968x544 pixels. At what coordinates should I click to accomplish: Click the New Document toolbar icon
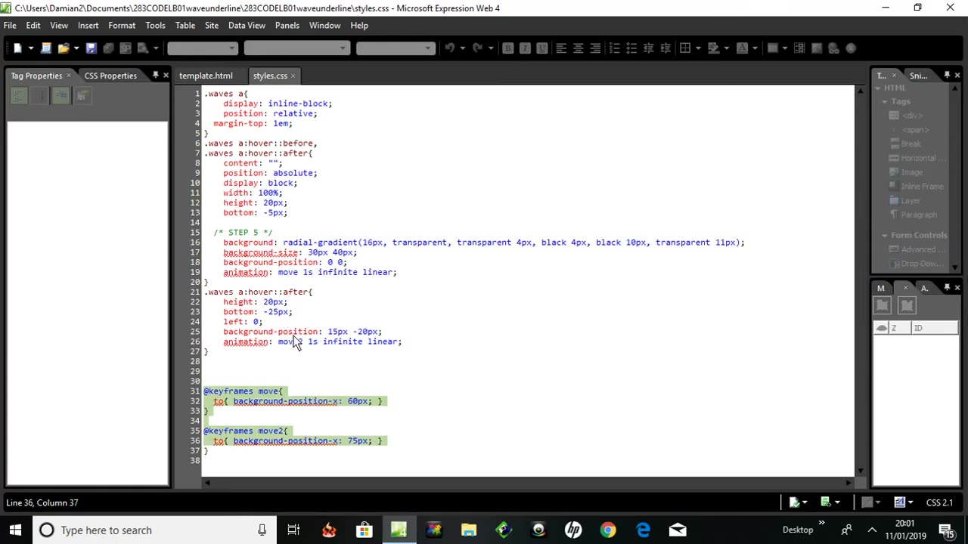tap(17, 48)
